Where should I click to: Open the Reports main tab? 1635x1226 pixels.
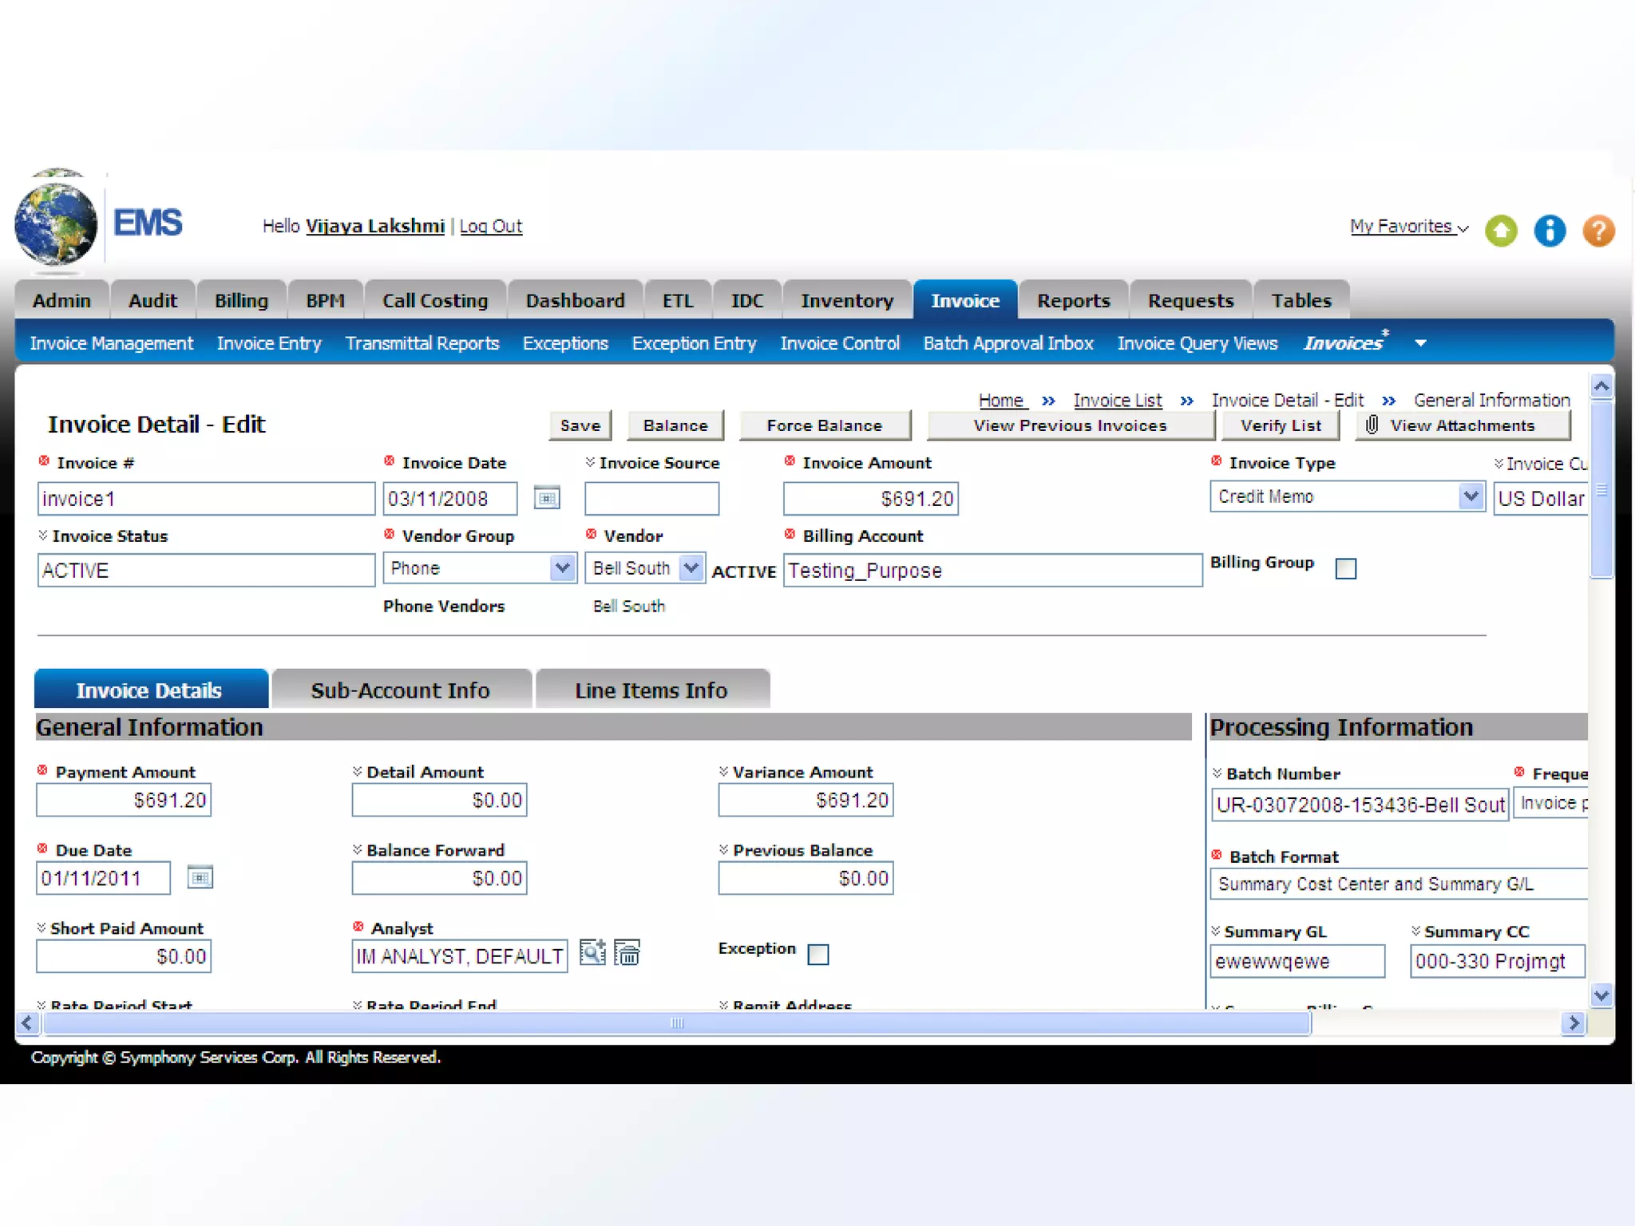point(1073,301)
